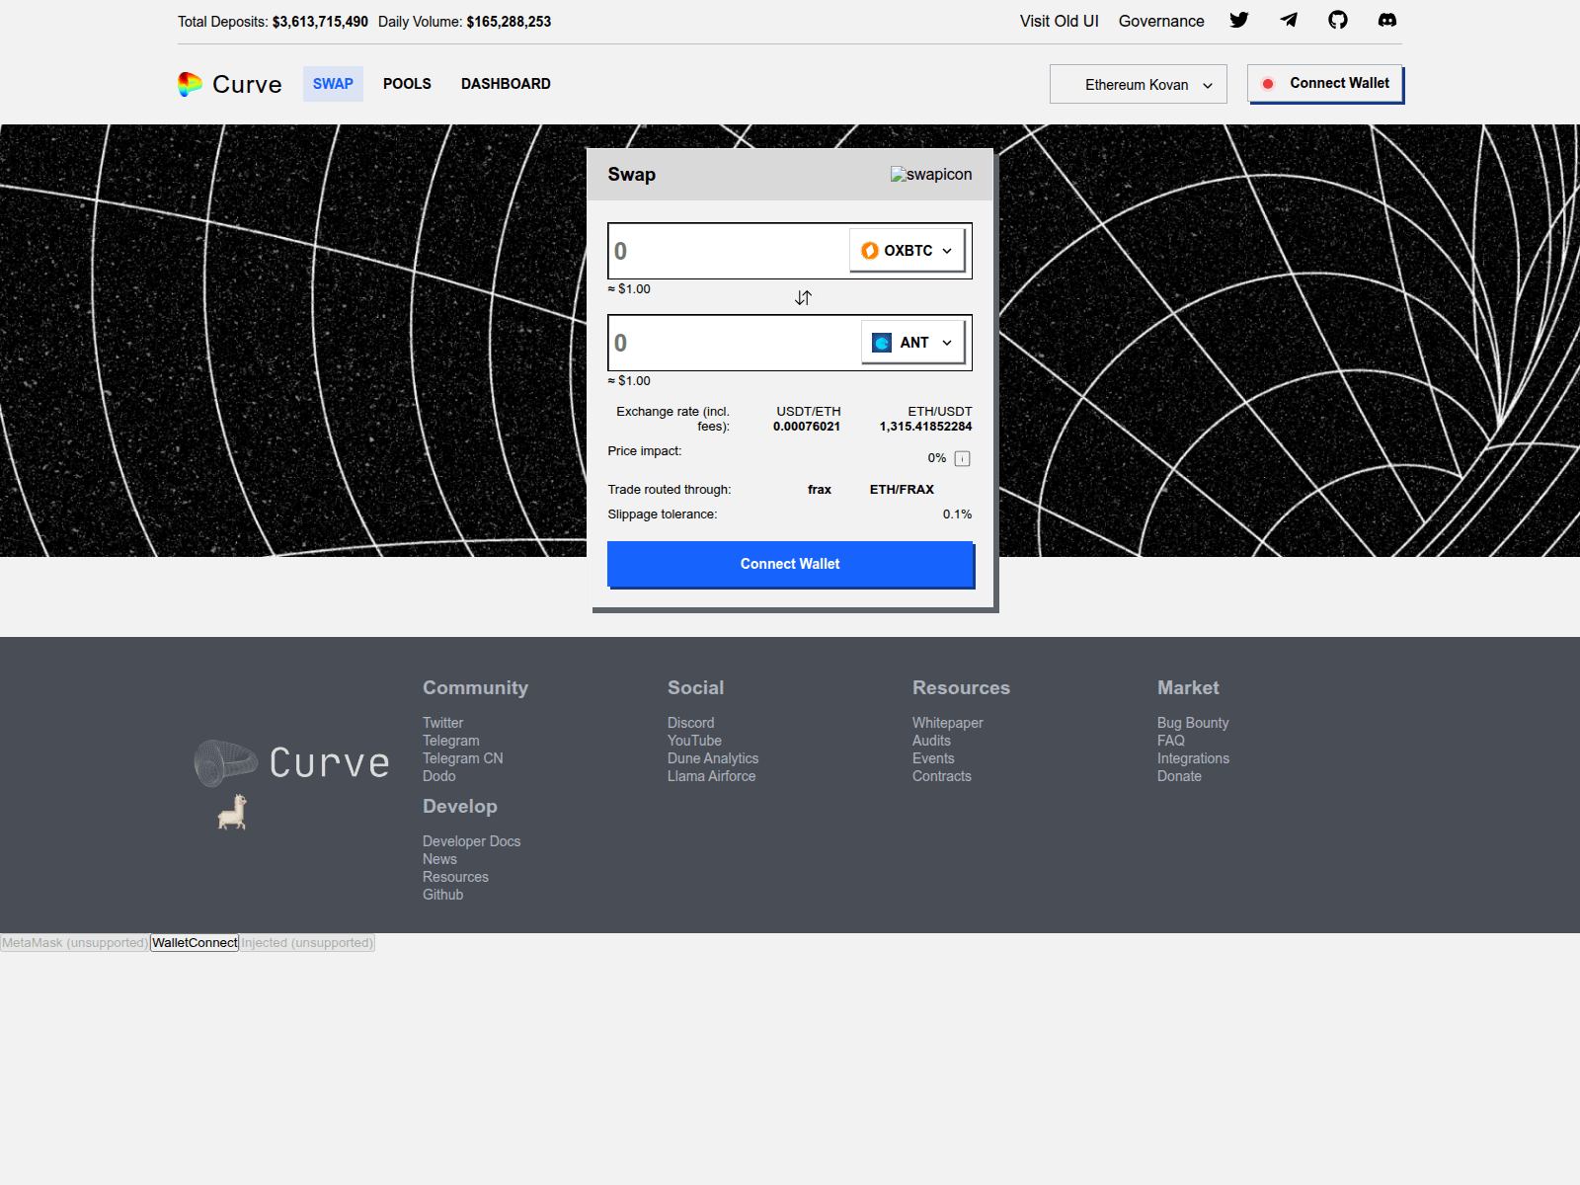Open the Developer Docs link
This screenshot has width=1580, height=1185.
tap(471, 841)
